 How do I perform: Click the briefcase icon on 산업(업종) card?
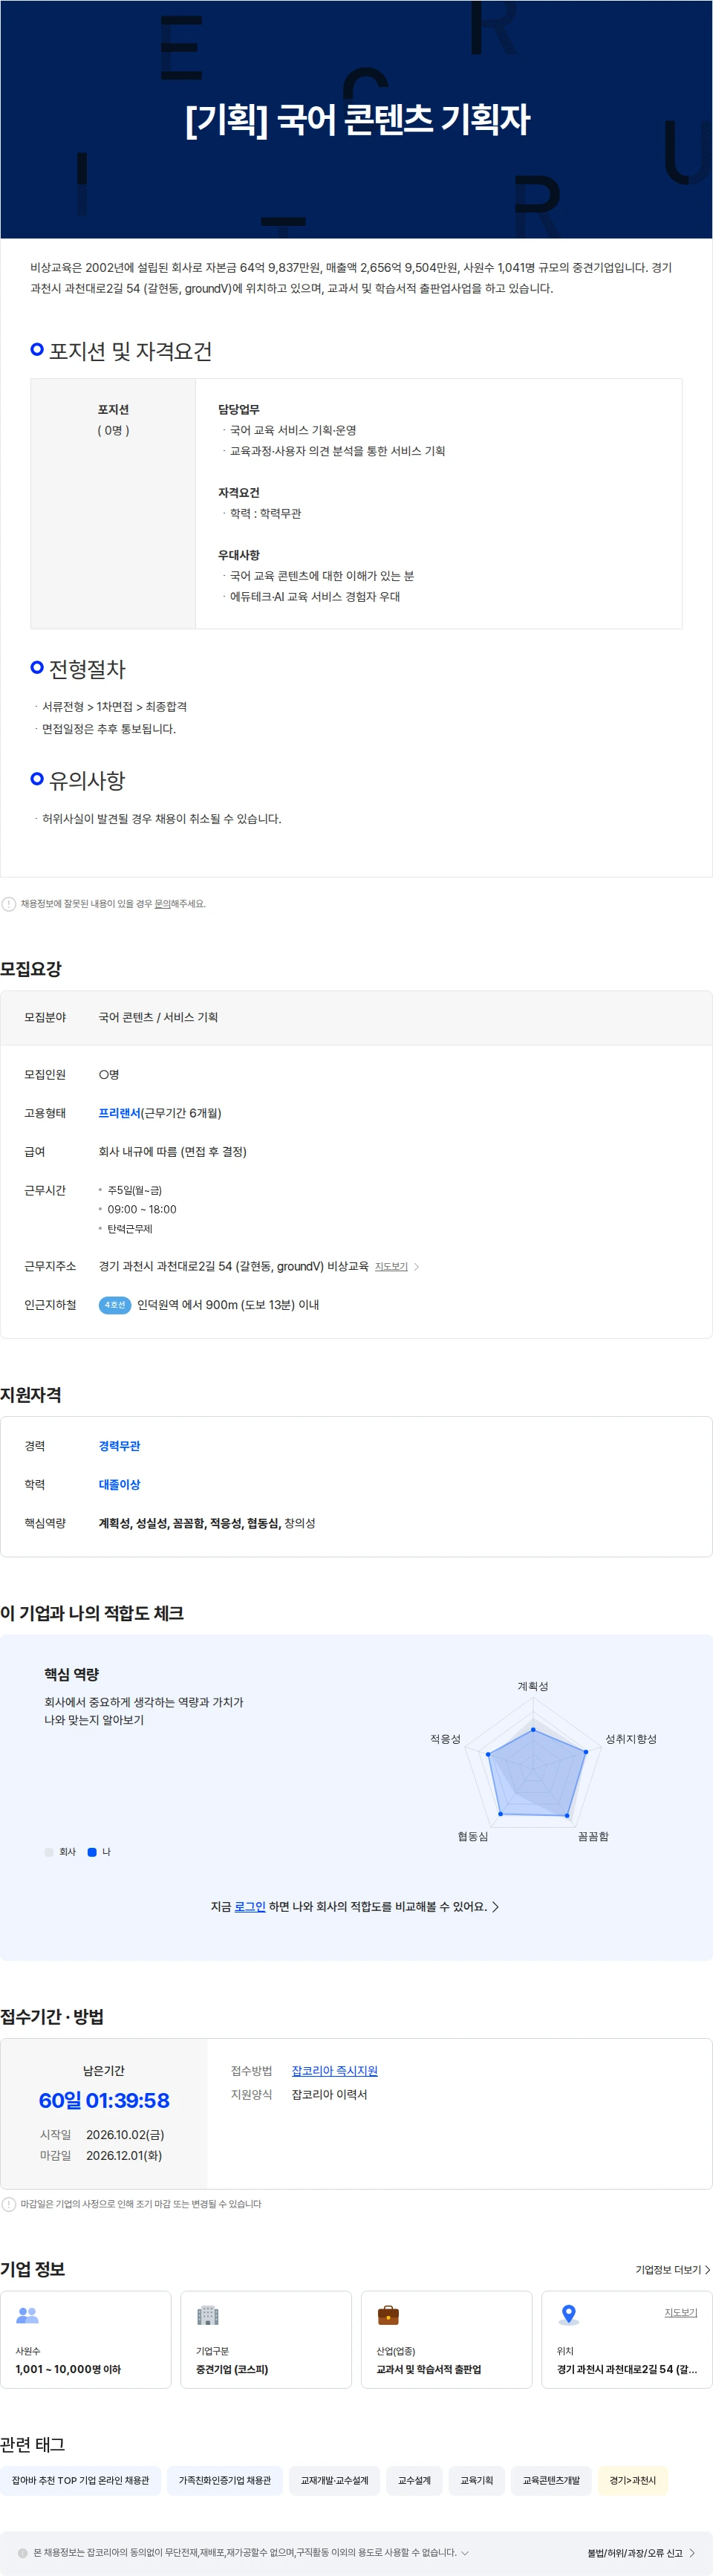pyautogui.click(x=388, y=2314)
